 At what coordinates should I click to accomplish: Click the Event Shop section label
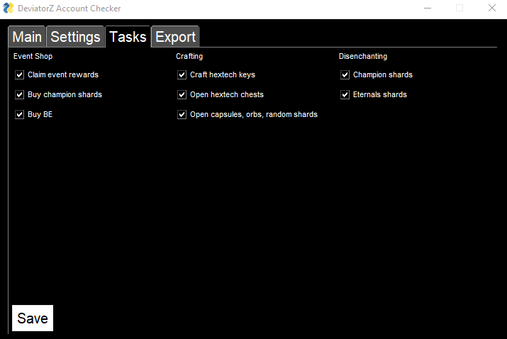coord(33,56)
